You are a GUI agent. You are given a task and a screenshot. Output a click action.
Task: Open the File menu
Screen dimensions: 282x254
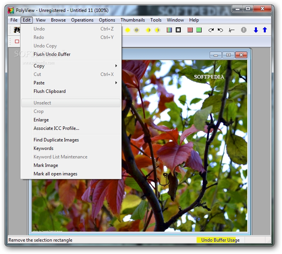14,20
